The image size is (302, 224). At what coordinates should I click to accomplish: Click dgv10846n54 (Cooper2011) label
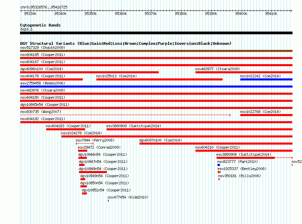point(102,154)
